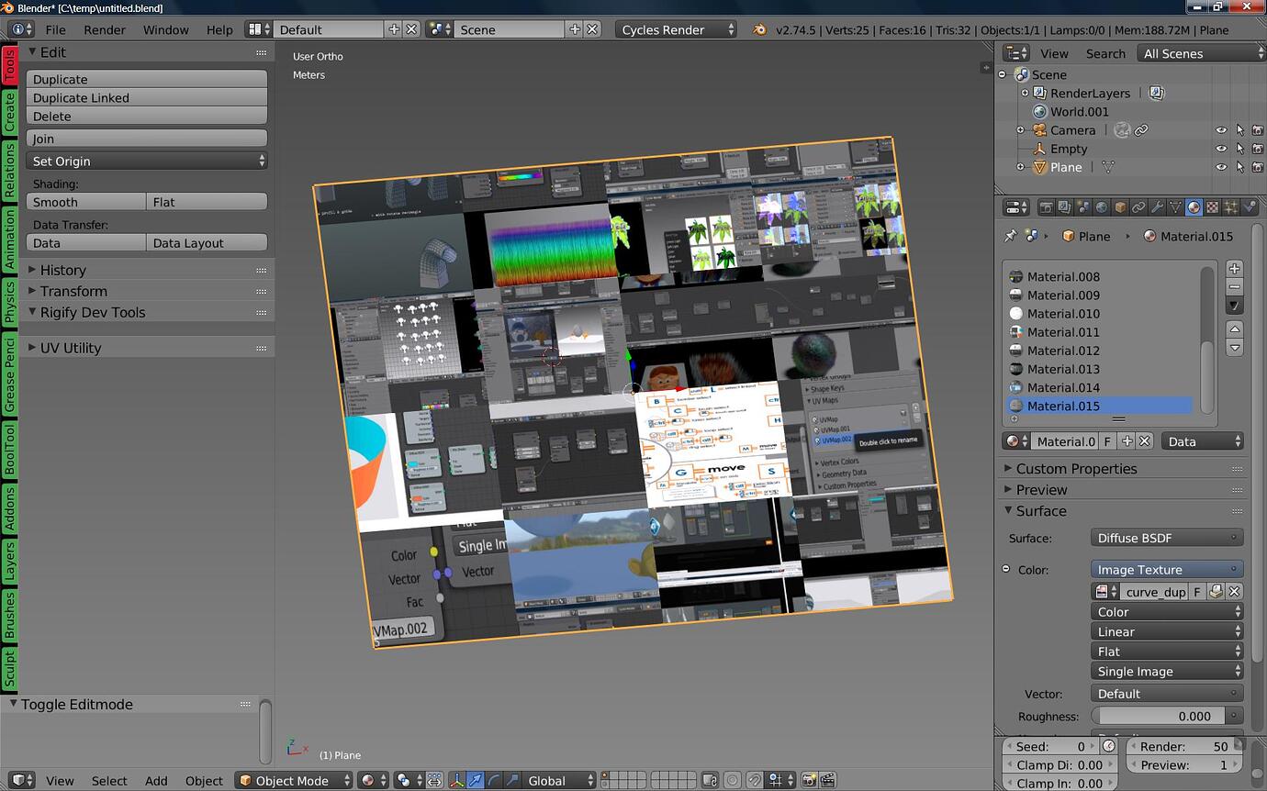Open the Physics properties tab
1267x791 pixels.
pos(1250,207)
